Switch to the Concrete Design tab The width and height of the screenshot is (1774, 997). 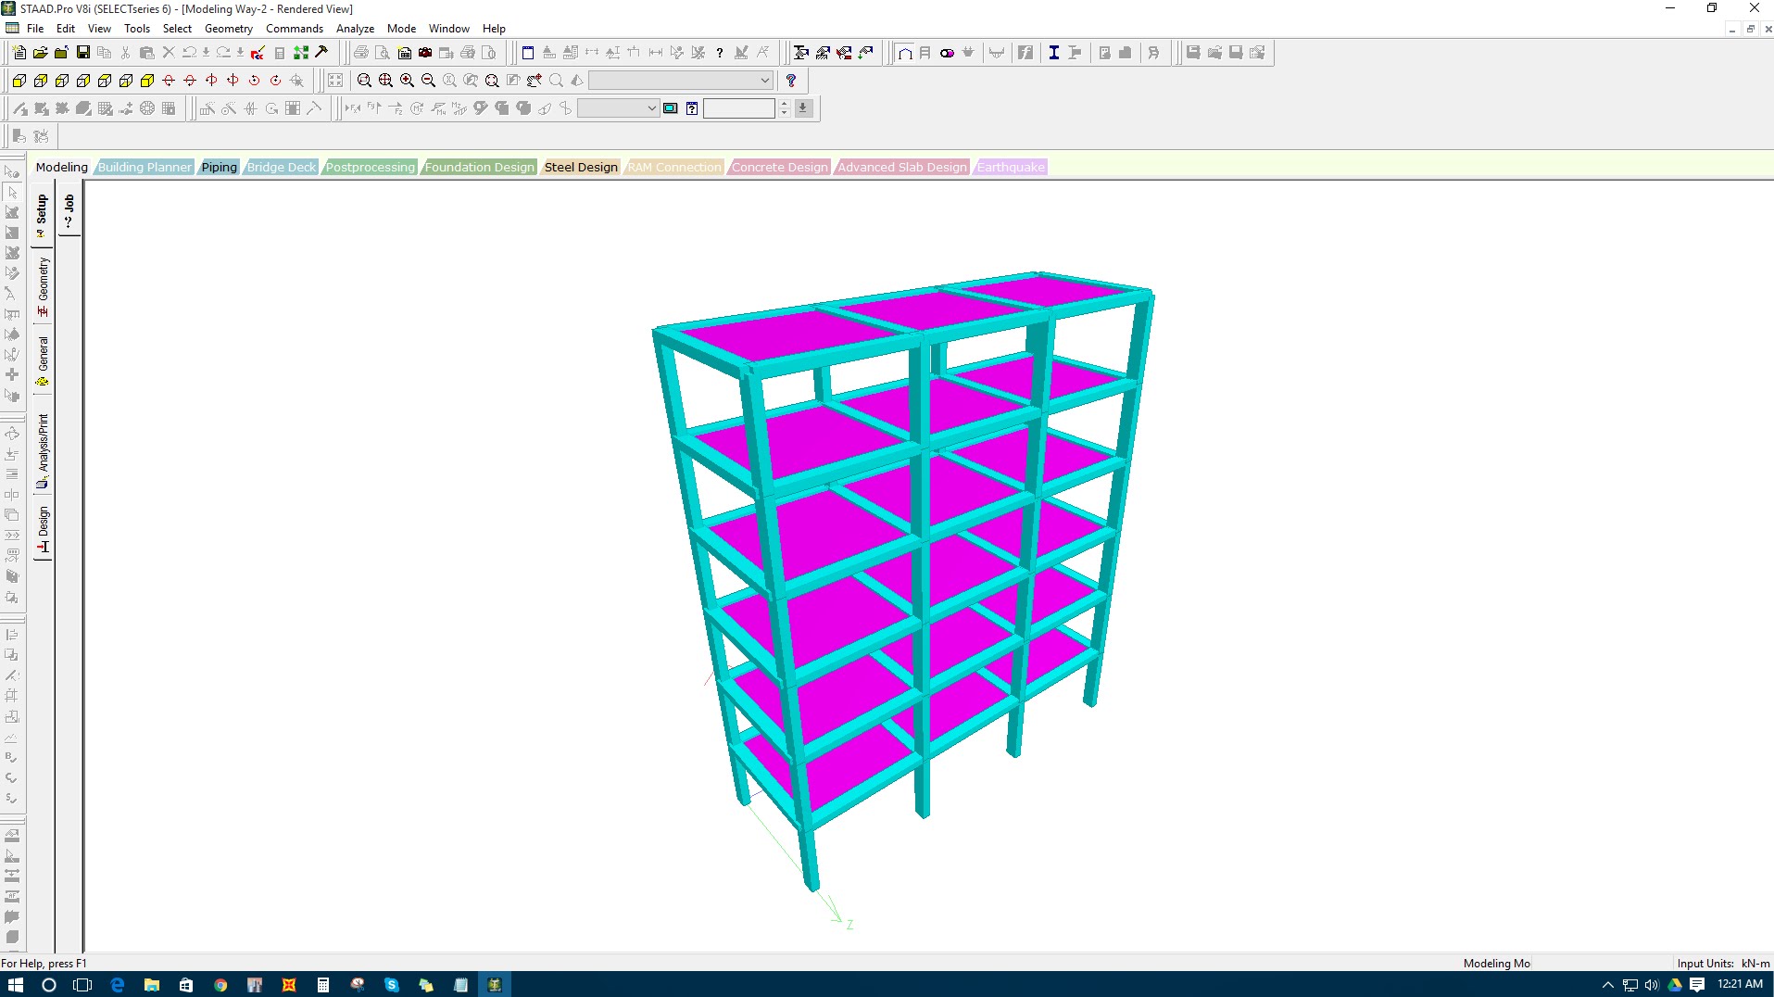780,167
